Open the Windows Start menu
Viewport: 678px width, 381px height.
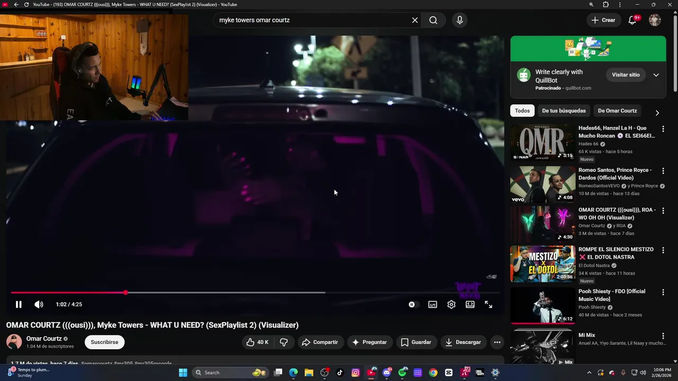pyautogui.click(x=183, y=373)
